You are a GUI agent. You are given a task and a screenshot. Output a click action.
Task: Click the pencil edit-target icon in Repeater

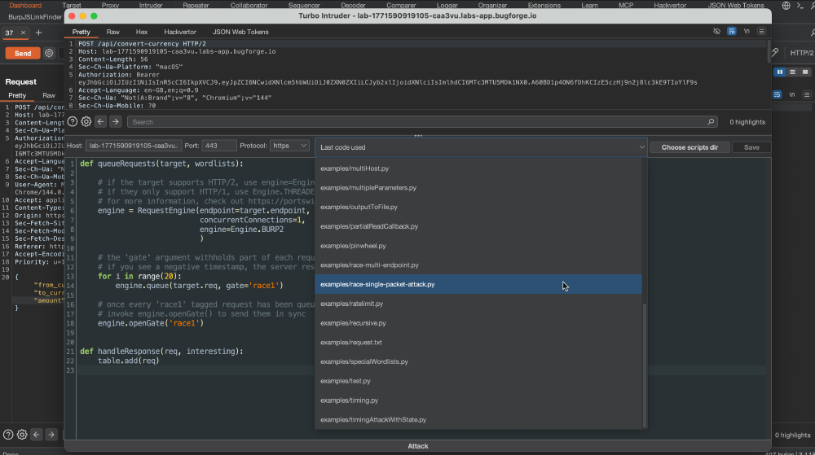(776, 52)
